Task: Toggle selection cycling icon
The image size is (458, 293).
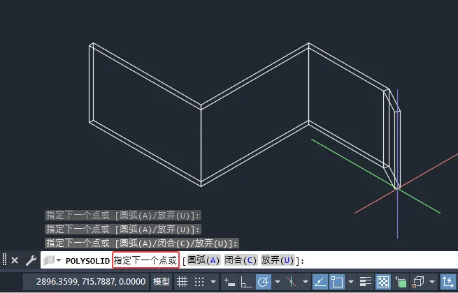Action: pyautogui.click(x=401, y=282)
